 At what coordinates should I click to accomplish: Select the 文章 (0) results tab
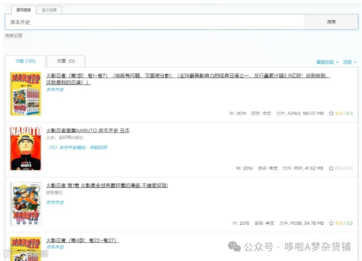[x=66, y=61]
